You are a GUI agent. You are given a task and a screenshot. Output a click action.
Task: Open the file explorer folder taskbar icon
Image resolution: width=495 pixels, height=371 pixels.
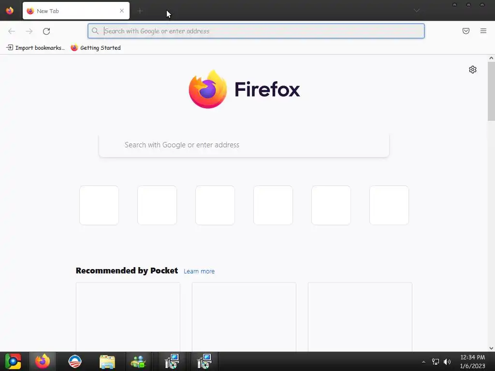(107, 361)
